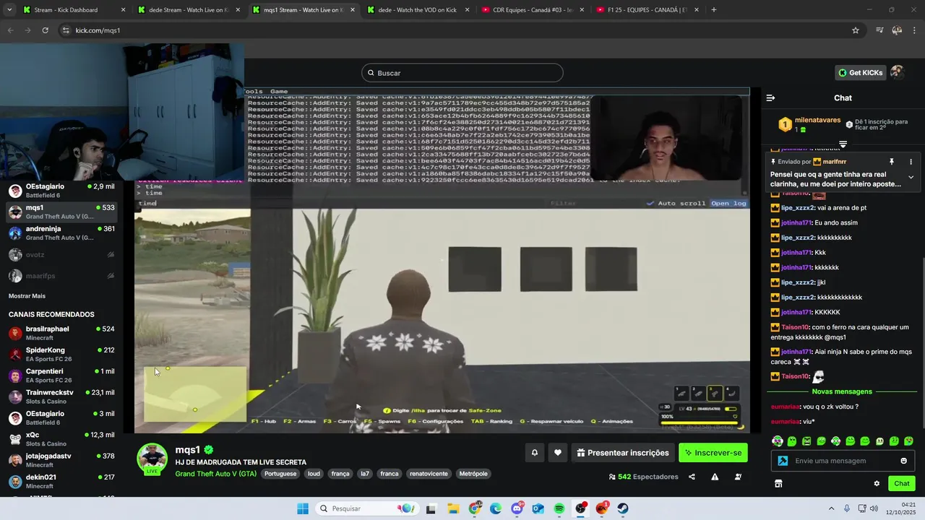Send message with the green Chat button

pos(902,483)
